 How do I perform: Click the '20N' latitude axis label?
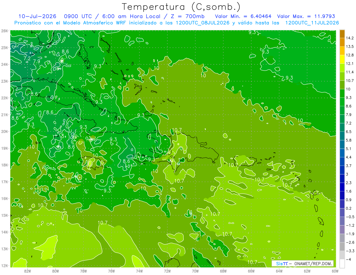(4, 131)
